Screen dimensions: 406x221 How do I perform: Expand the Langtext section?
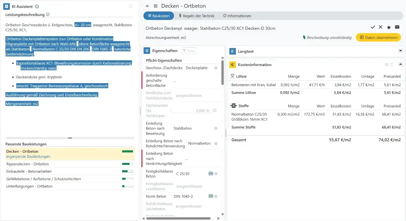pos(401,51)
